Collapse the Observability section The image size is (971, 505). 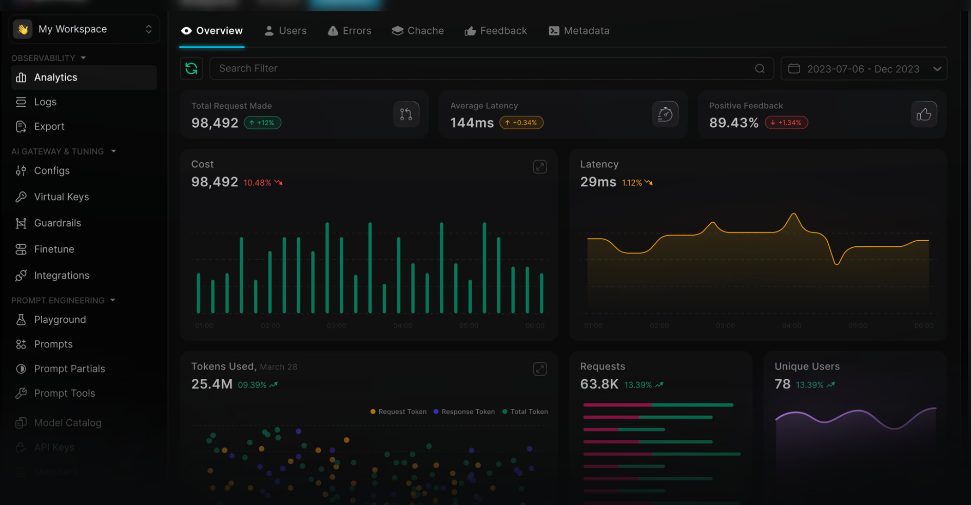pos(83,58)
